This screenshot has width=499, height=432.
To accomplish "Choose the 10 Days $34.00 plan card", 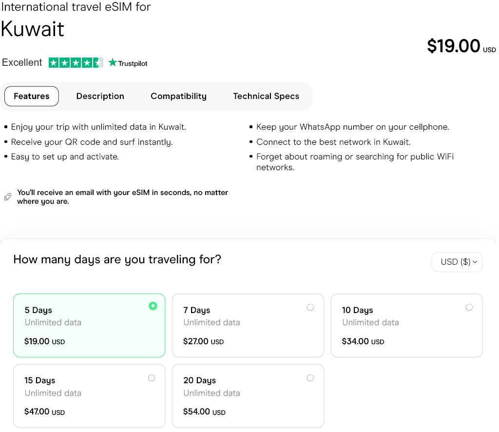I will coord(406,325).
